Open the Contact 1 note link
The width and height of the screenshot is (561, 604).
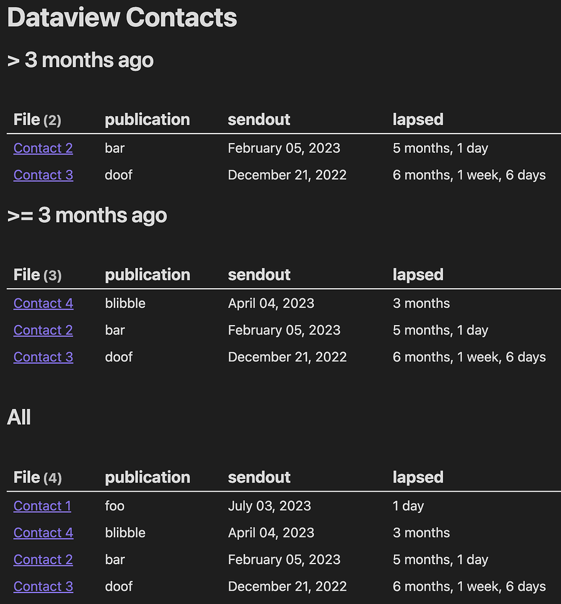click(42, 506)
